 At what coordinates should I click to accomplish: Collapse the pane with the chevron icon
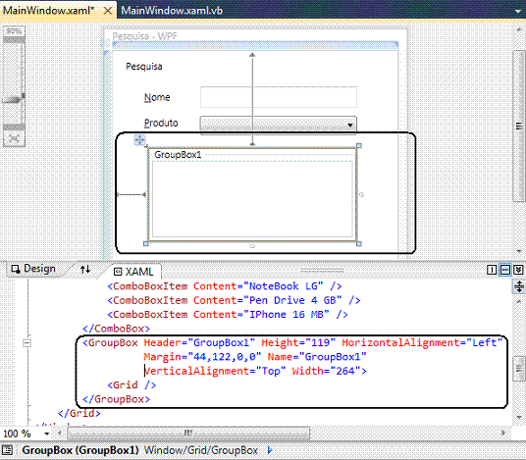[x=518, y=270]
